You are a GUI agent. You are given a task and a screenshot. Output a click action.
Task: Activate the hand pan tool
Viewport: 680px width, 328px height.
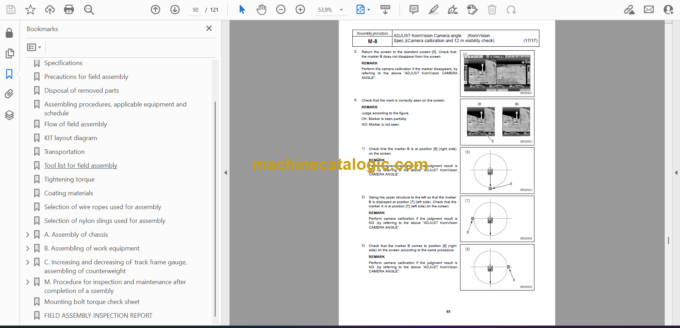(x=261, y=10)
